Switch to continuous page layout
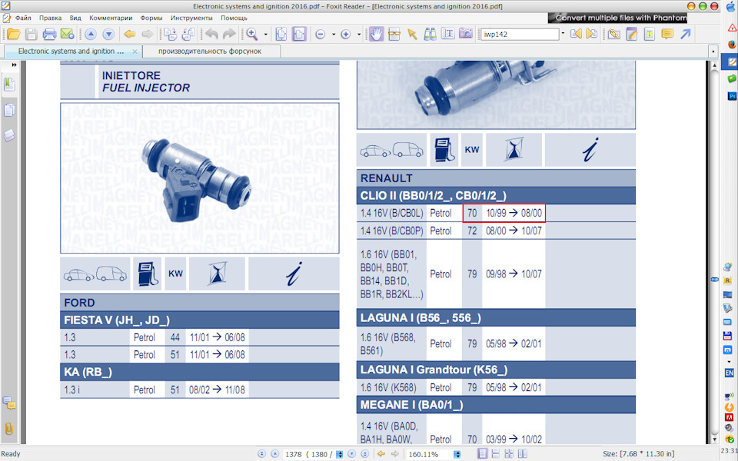The image size is (738, 461). click(x=496, y=454)
